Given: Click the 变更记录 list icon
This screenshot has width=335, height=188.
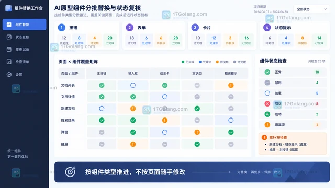Looking at the screenshot, I should [9, 49].
